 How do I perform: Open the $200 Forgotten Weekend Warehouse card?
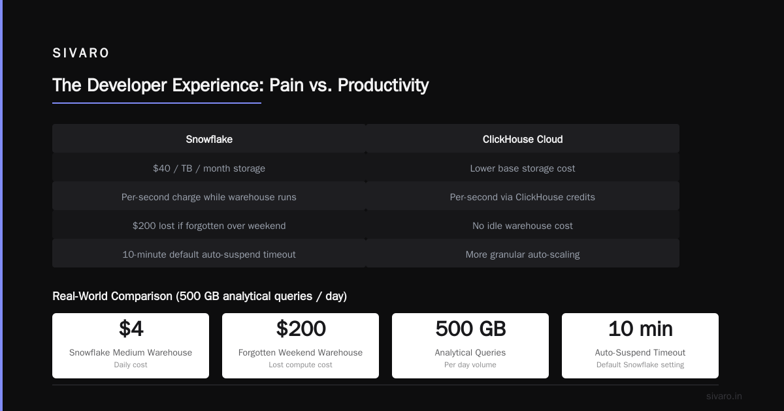pyautogui.click(x=301, y=346)
